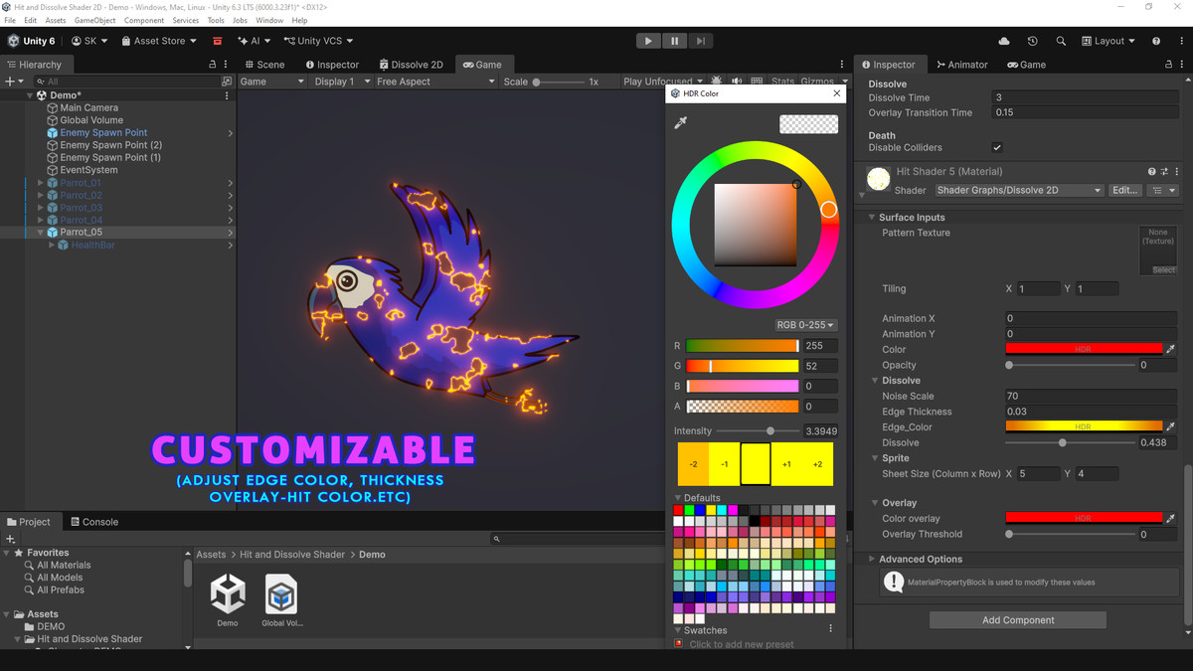
Task: Click the eyedropper next to Color overlay
Action: tap(1171, 518)
